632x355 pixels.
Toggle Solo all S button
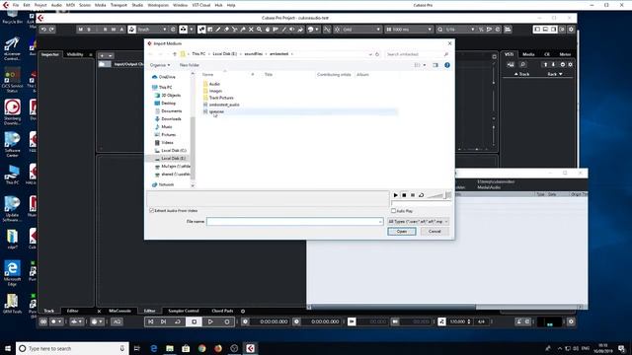[x=89, y=30]
